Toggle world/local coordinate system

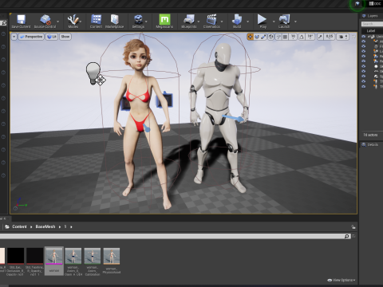click(x=270, y=37)
